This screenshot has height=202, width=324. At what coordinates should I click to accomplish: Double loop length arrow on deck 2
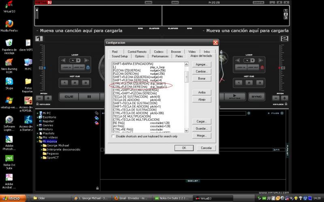[x=261, y=60]
